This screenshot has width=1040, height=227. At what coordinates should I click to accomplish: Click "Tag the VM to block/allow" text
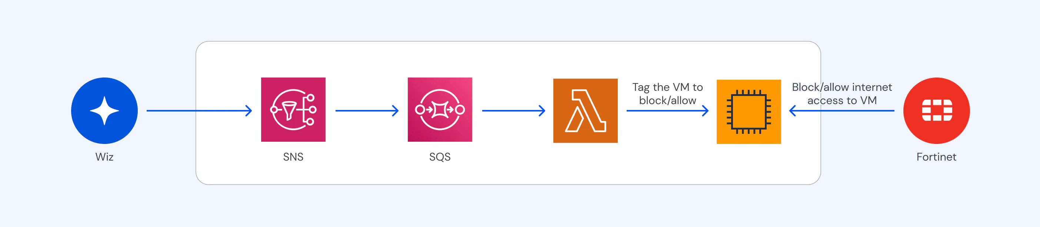(667, 94)
